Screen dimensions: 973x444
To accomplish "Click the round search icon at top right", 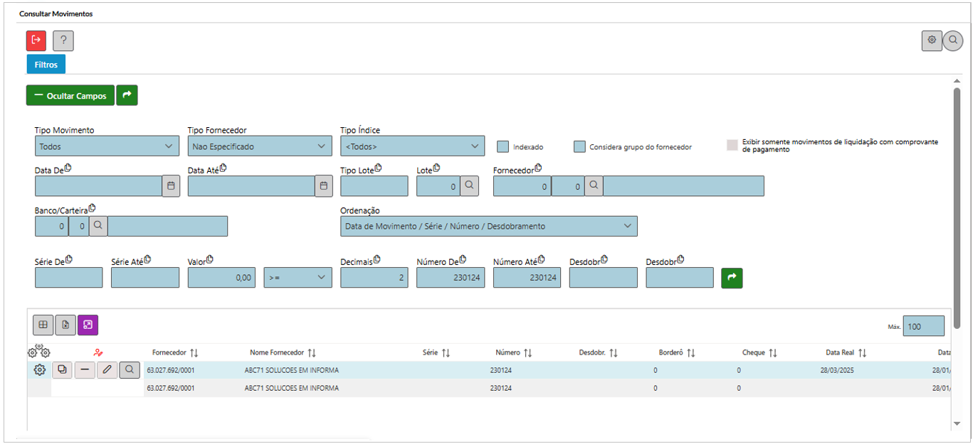I will [953, 41].
